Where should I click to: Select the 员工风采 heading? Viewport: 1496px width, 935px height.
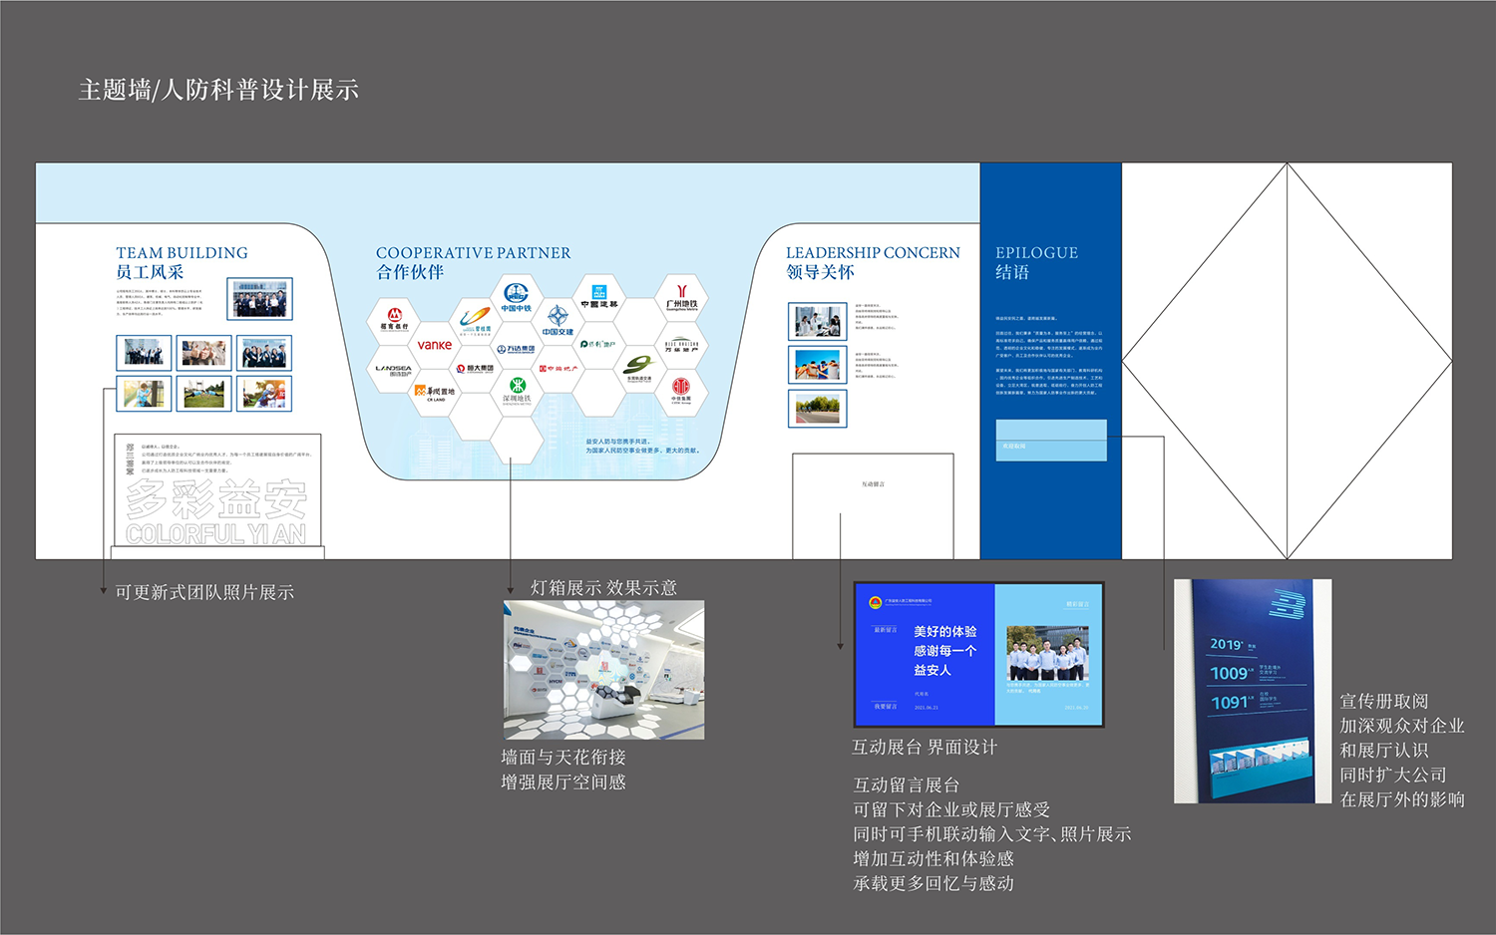[x=150, y=272]
